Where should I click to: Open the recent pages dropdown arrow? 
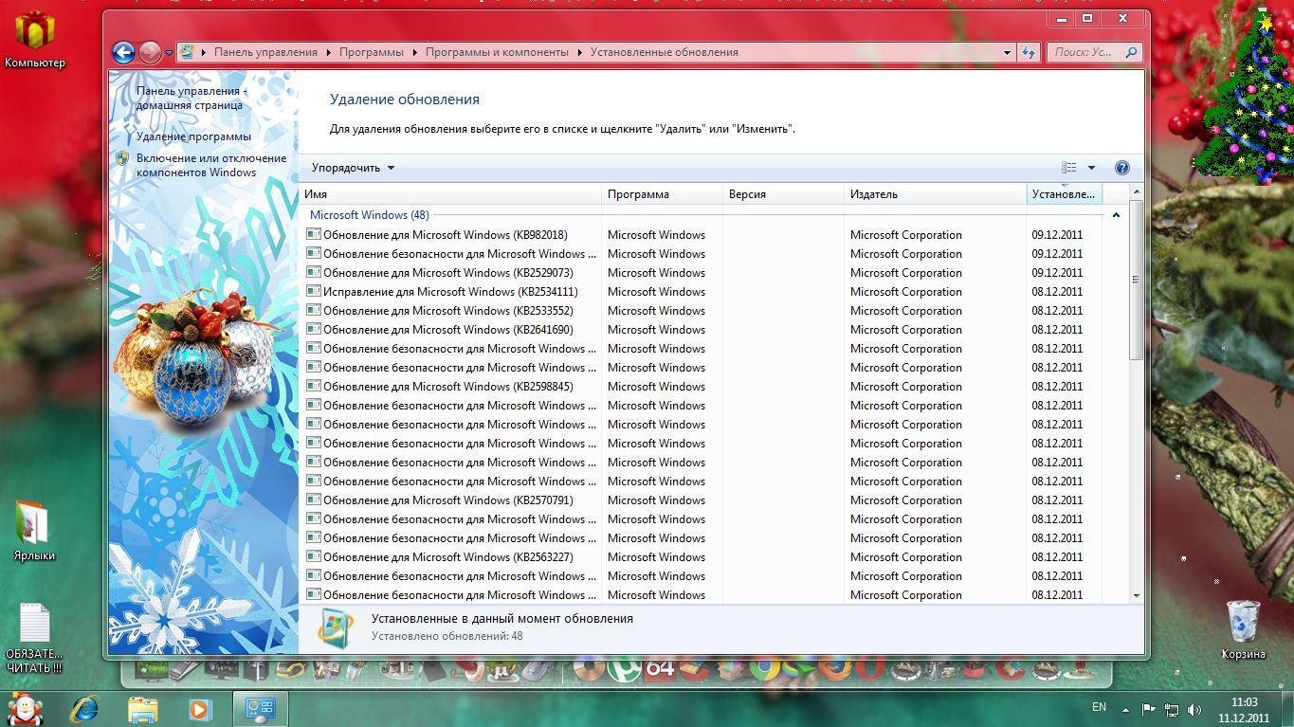pos(169,53)
